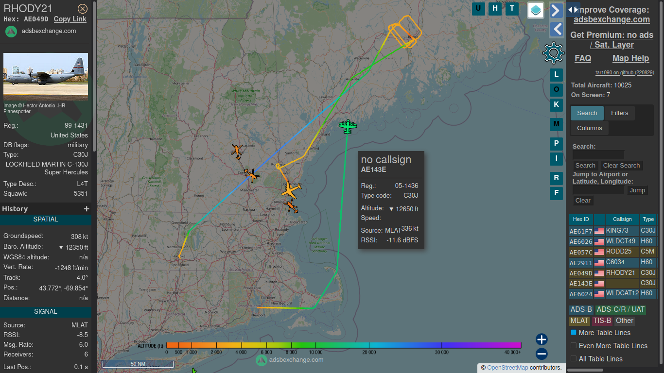Click the horizontal scrollbar under aircraft table
Screen dimensions: 664x373
(x=585, y=370)
